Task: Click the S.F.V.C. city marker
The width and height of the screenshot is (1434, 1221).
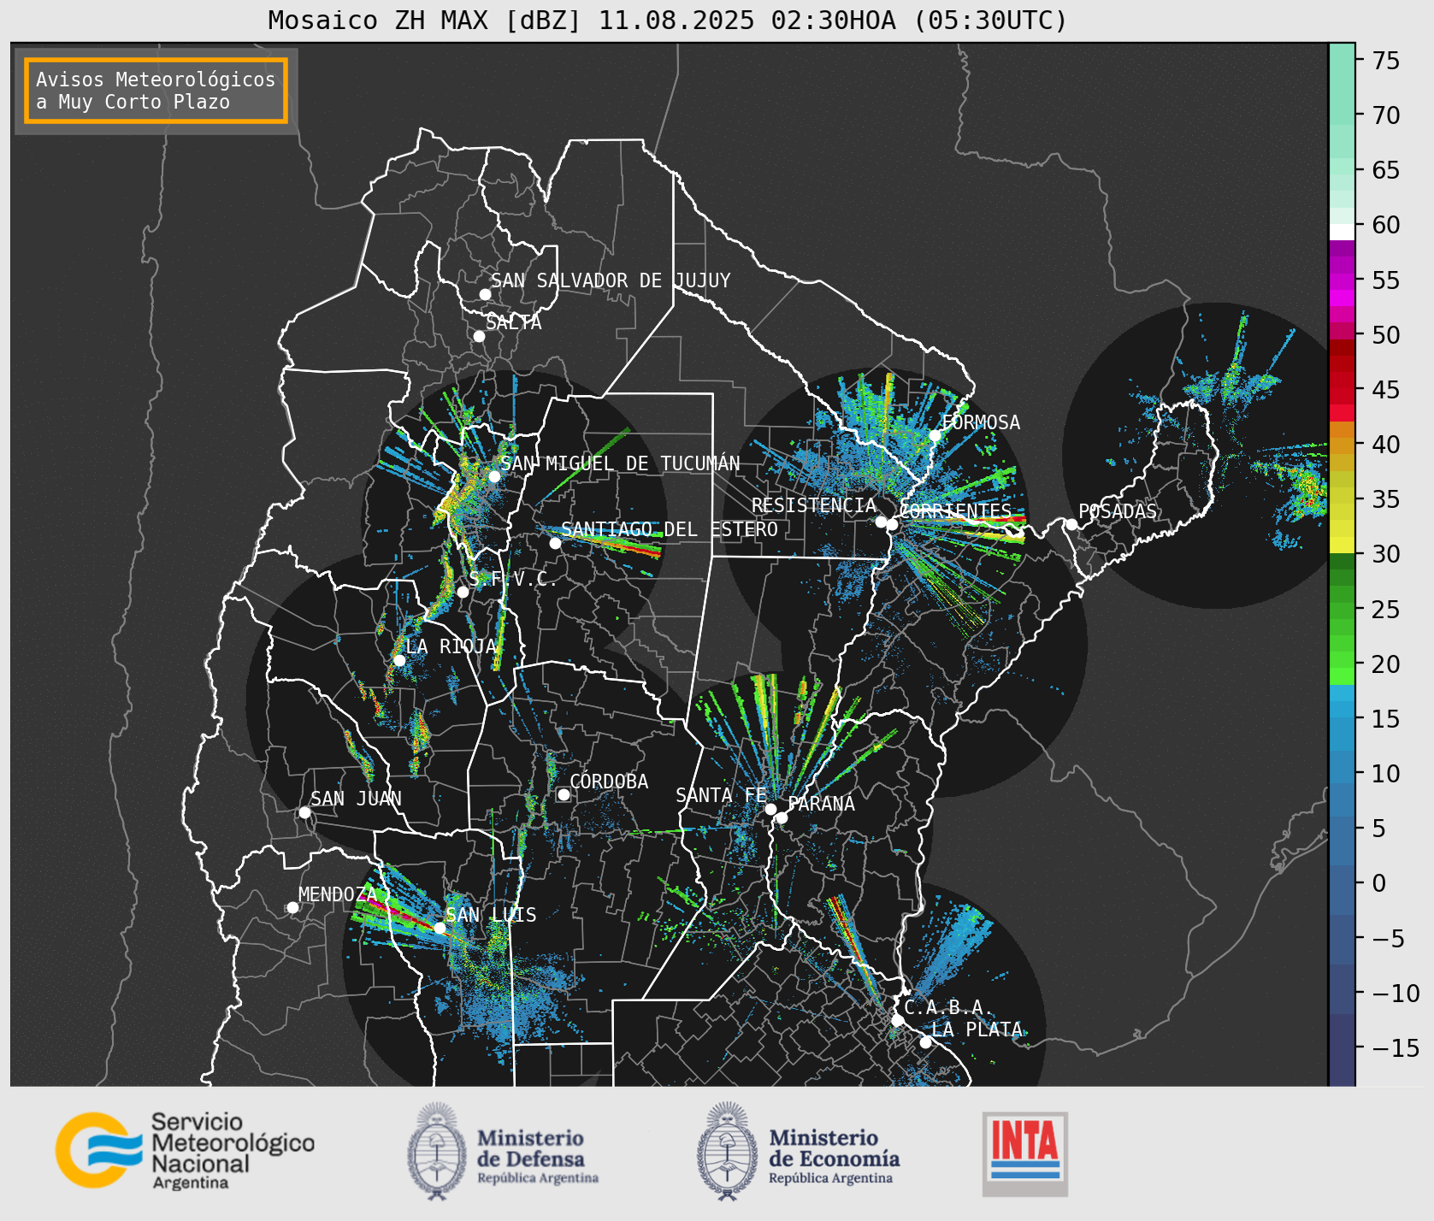Action: click(463, 592)
